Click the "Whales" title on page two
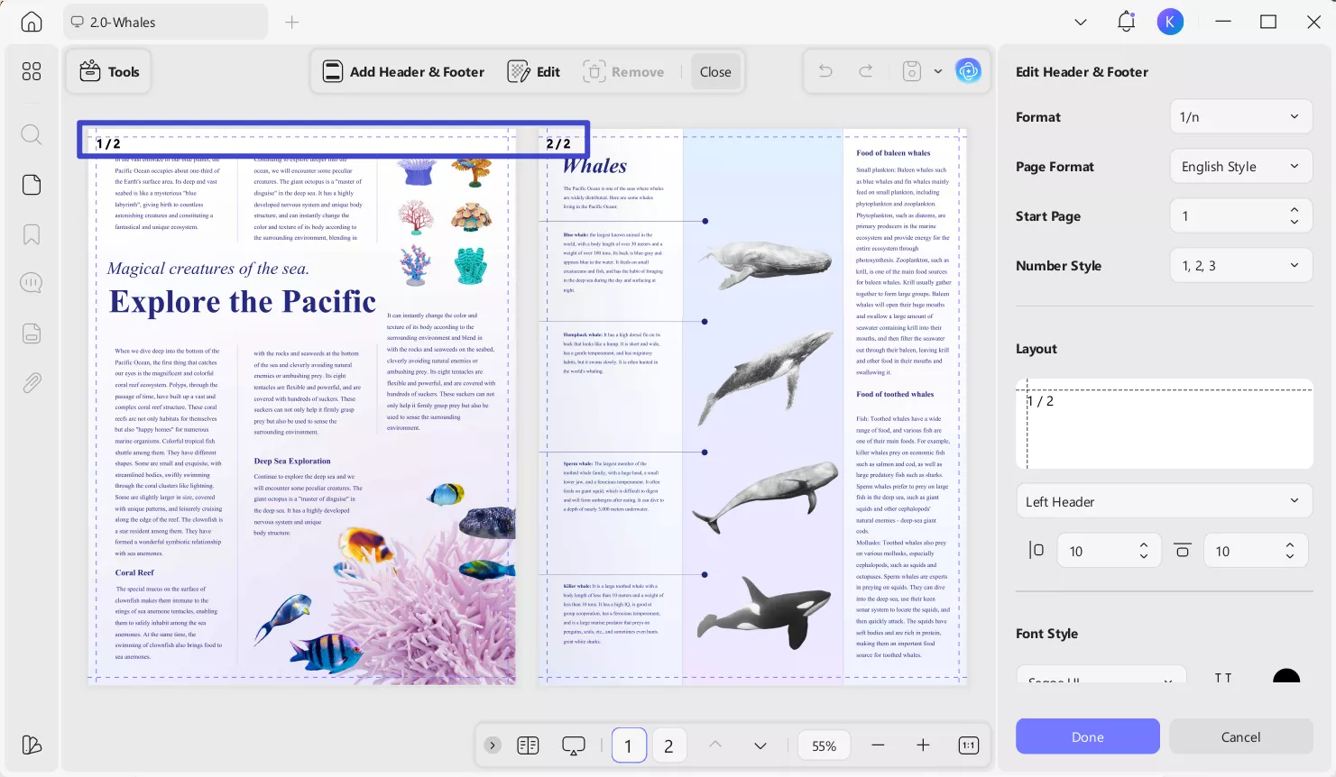1336x777 pixels. 594,166
